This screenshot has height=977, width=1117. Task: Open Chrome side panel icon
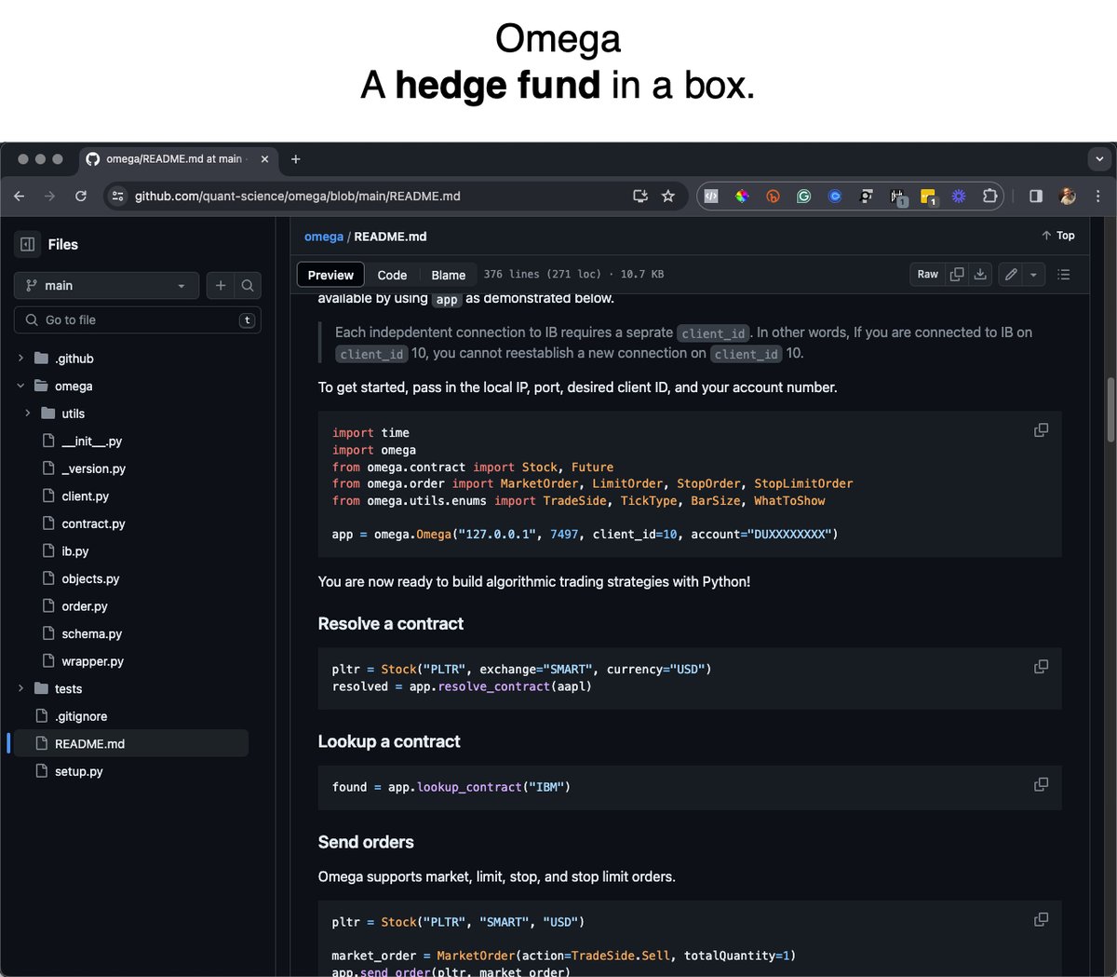point(1036,196)
